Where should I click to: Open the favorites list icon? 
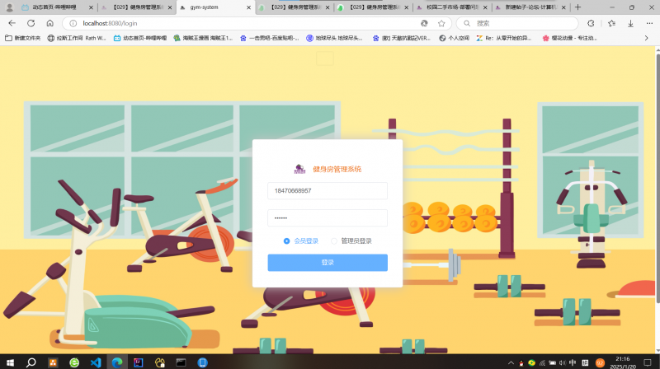611,24
